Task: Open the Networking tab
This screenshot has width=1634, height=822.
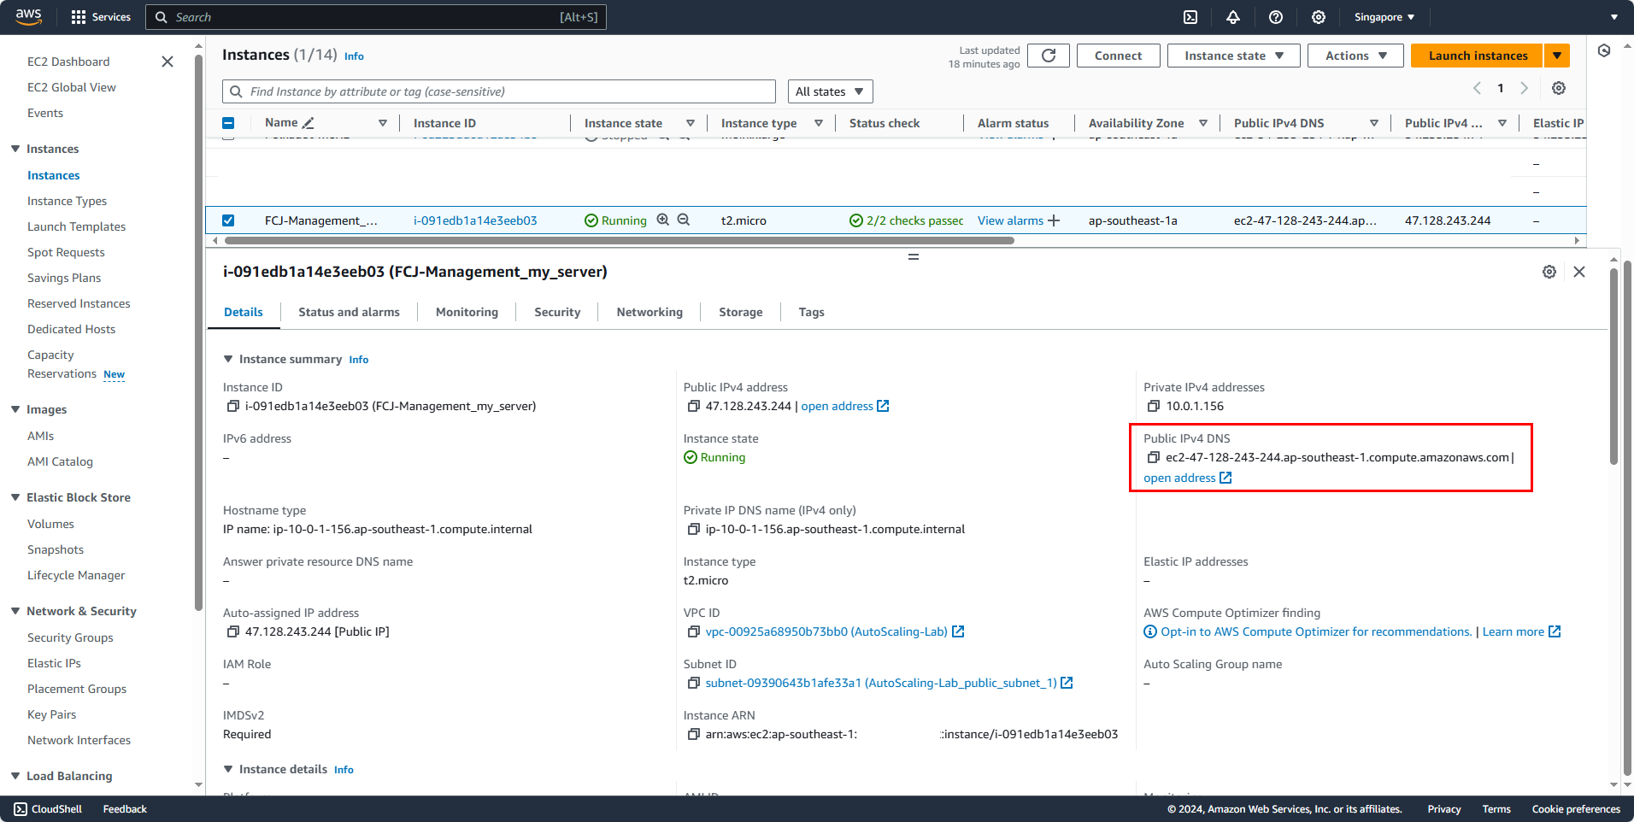Action: coord(649,313)
